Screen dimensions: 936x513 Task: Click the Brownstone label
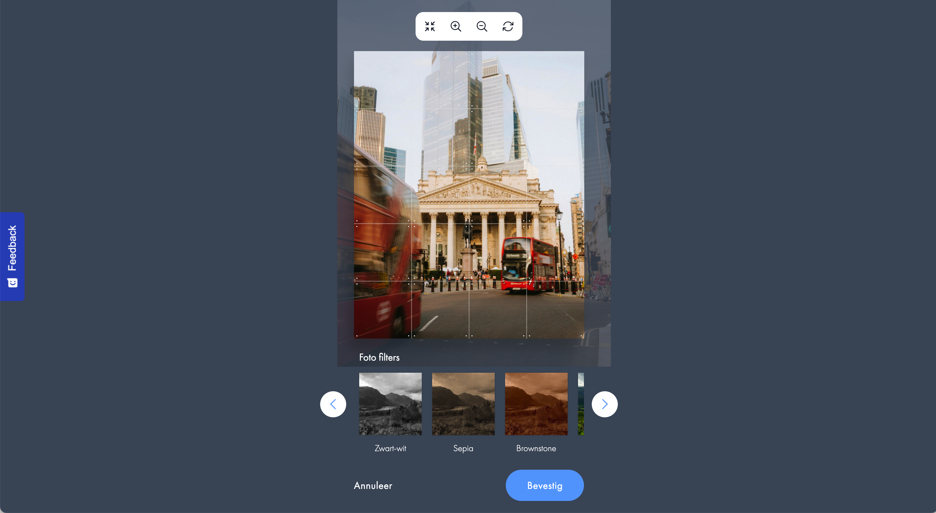pos(536,448)
